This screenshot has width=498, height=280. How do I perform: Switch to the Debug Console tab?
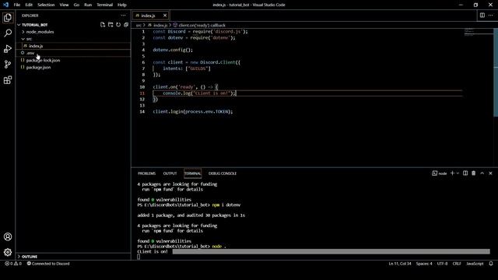click(x=223, y=173)
